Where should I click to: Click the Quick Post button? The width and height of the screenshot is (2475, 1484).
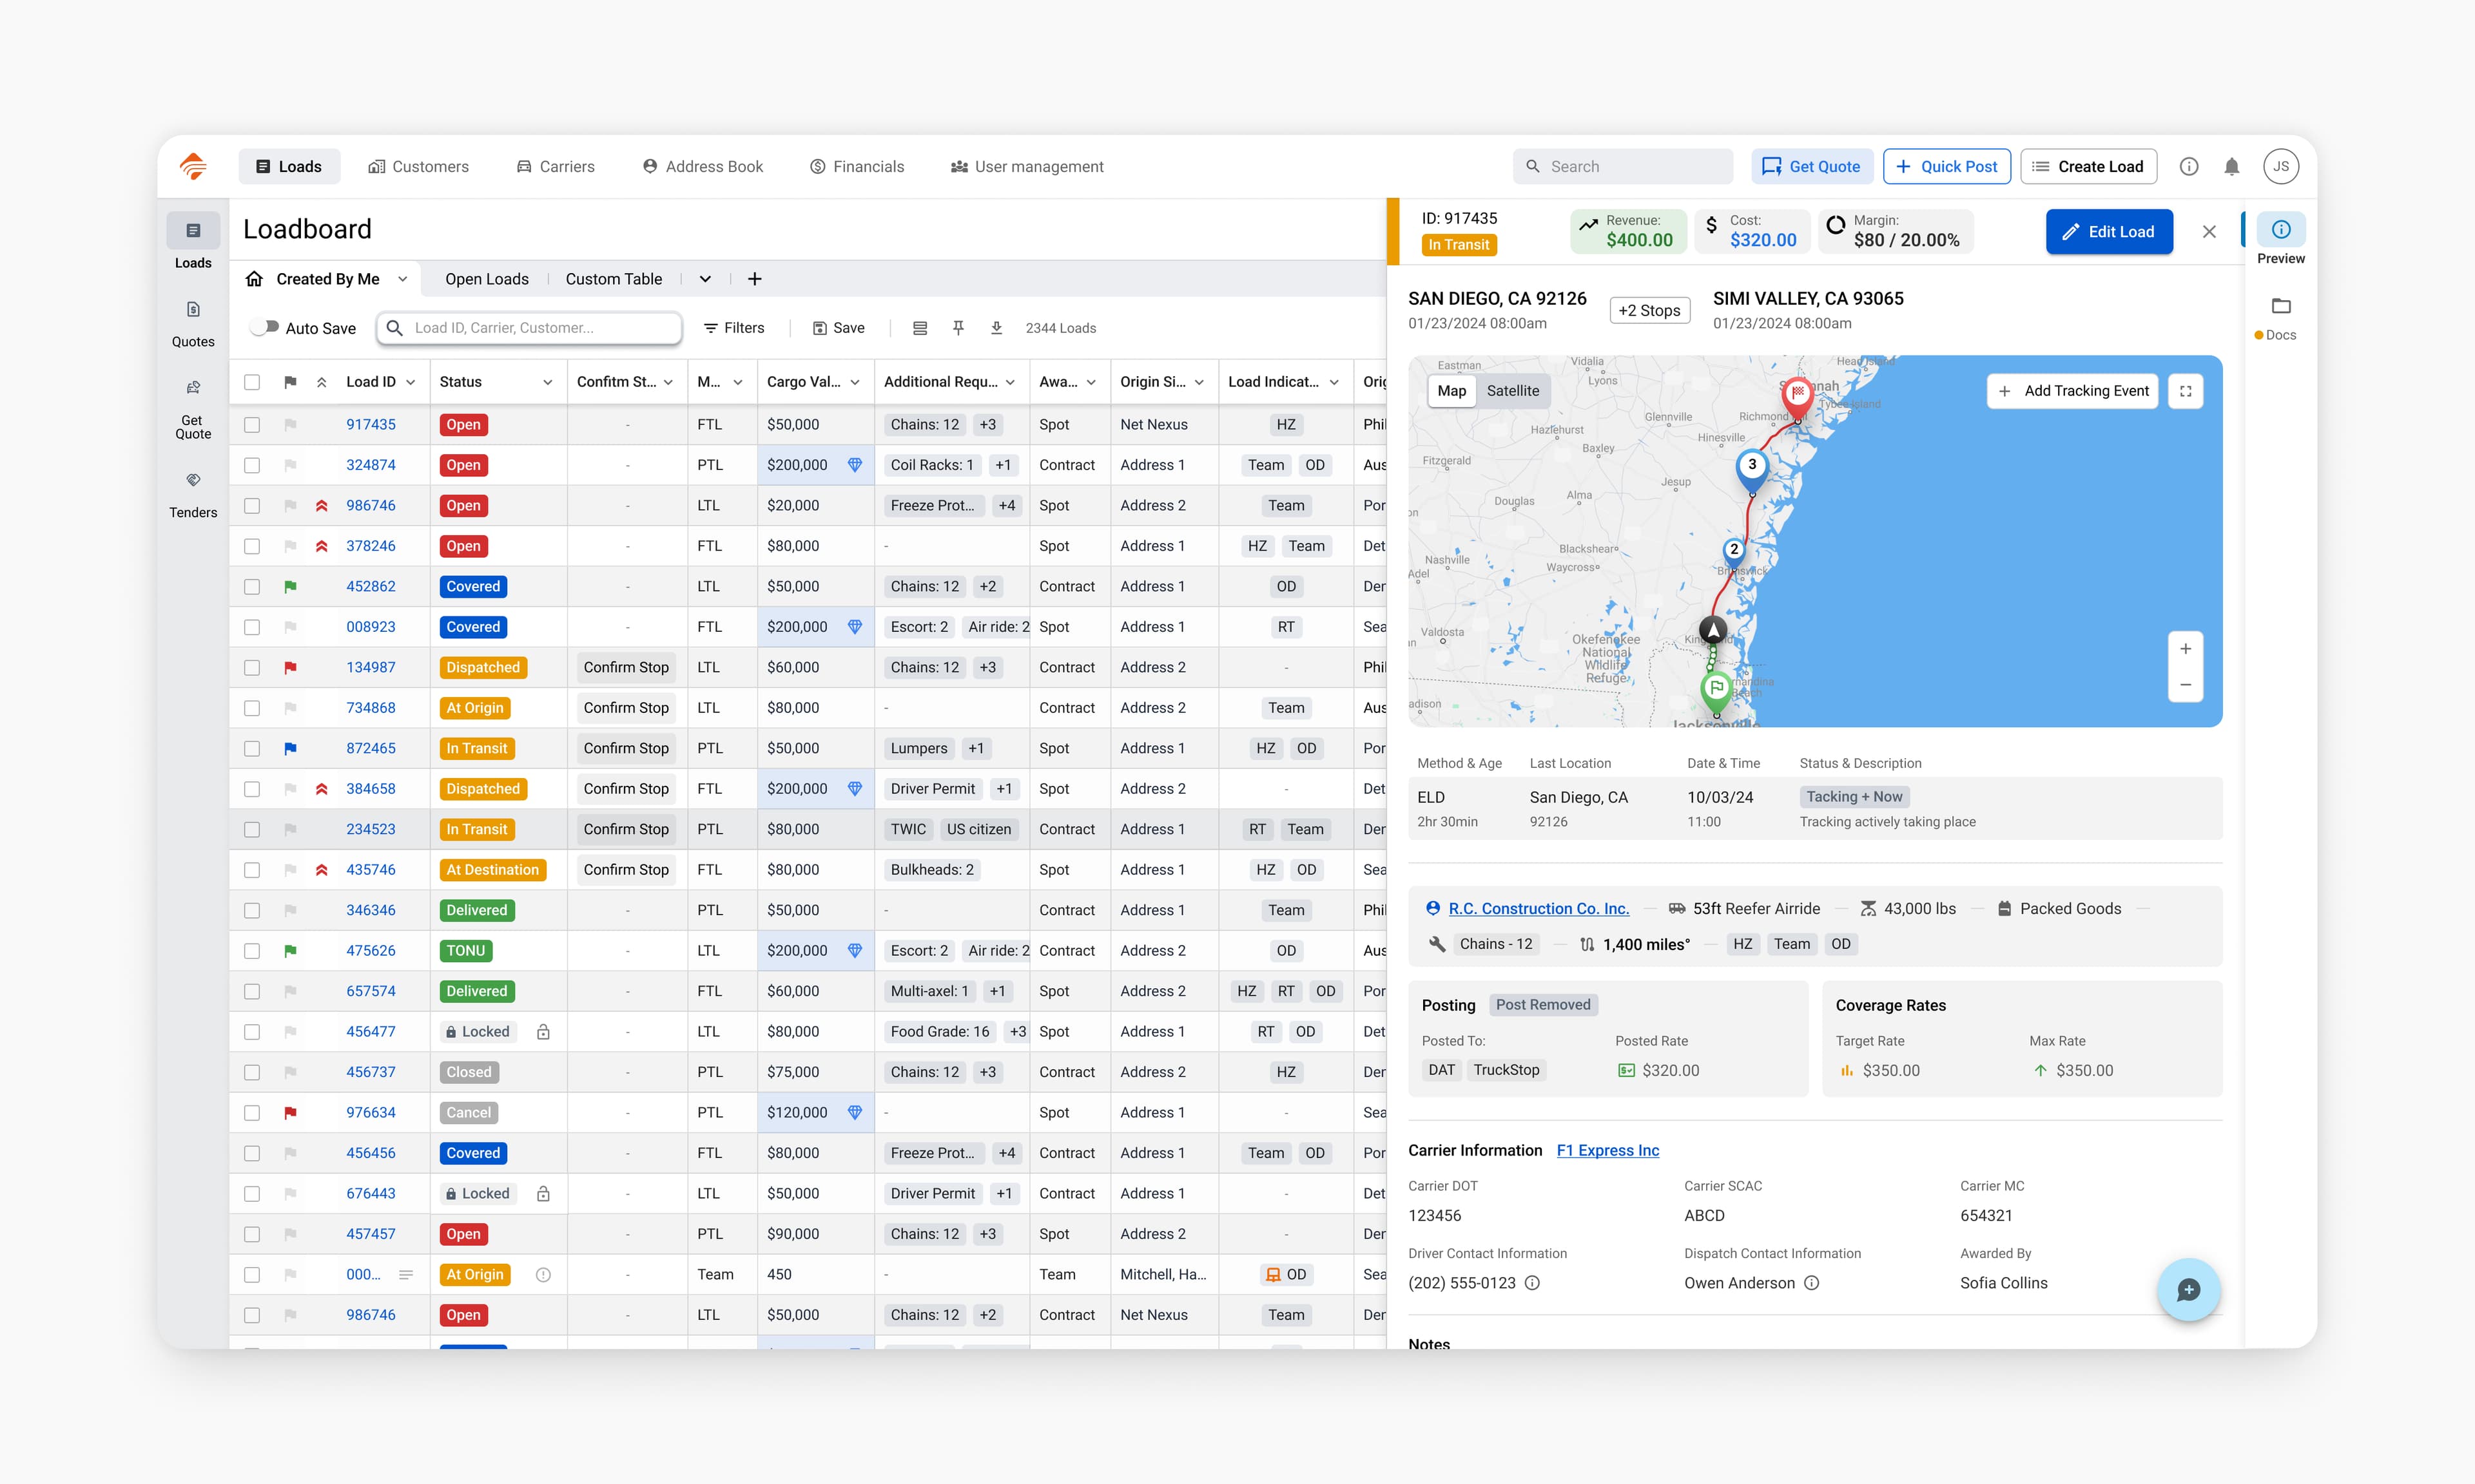1946,167
